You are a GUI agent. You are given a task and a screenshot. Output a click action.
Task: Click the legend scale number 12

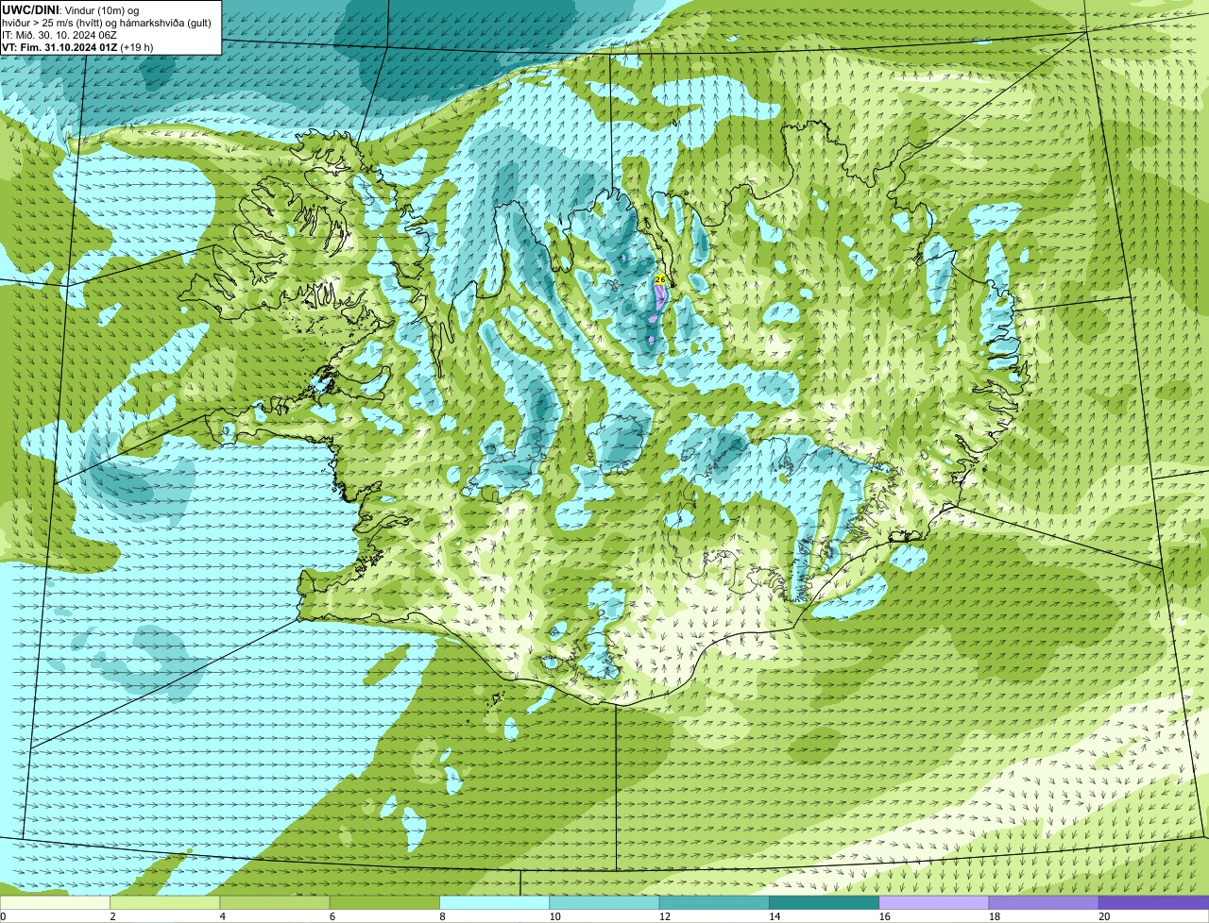(x=664, y=916)
